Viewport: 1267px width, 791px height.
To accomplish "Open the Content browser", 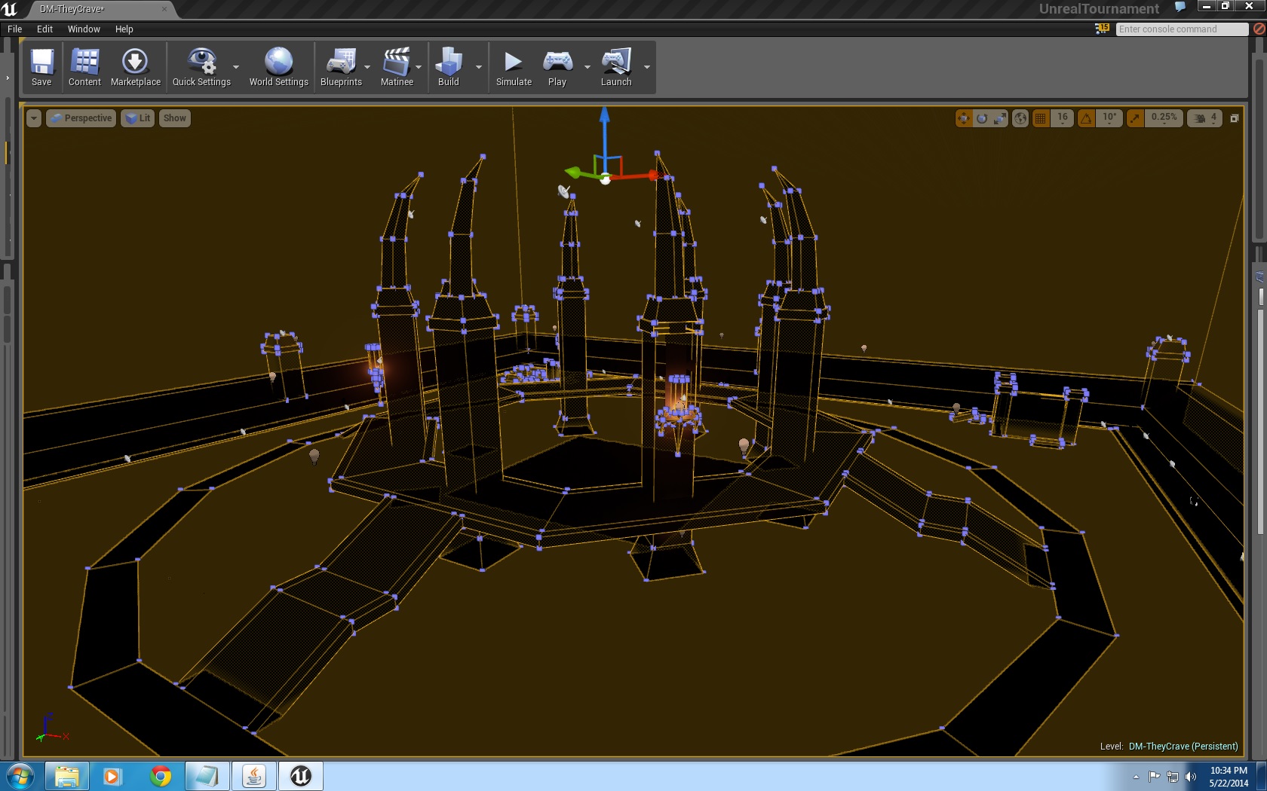I will click(84, 67).
